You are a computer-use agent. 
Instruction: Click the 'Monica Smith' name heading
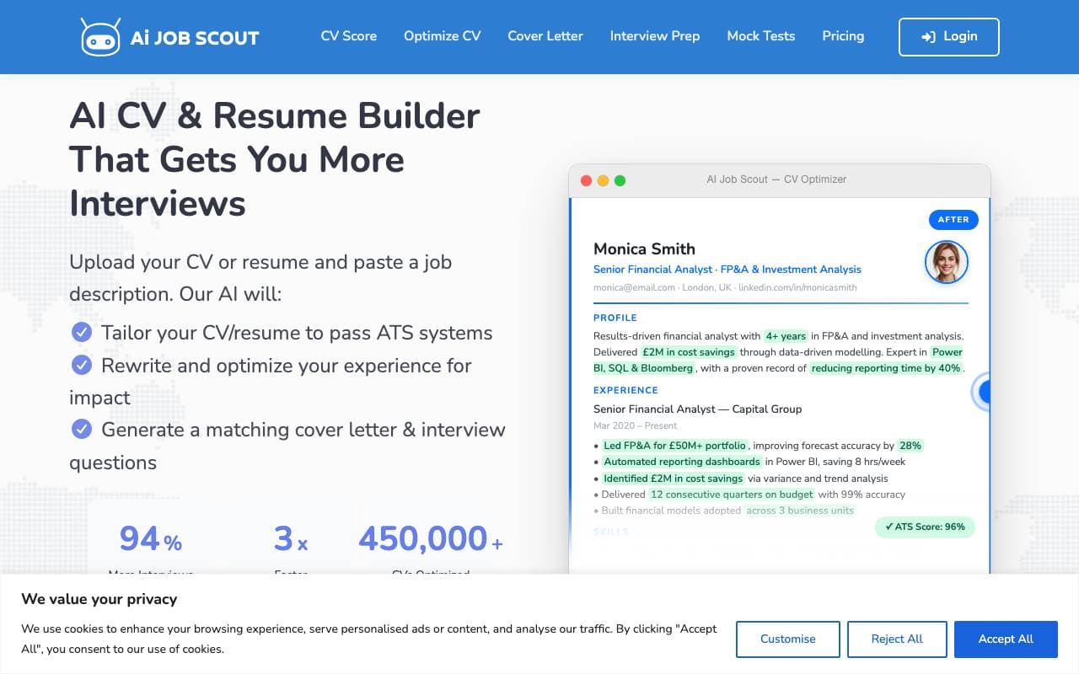pyautogui.click(x=644, y=249)
